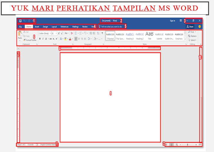
Task: Click the Sort icon in Paragraph group
Action: [x=98, y=33]
